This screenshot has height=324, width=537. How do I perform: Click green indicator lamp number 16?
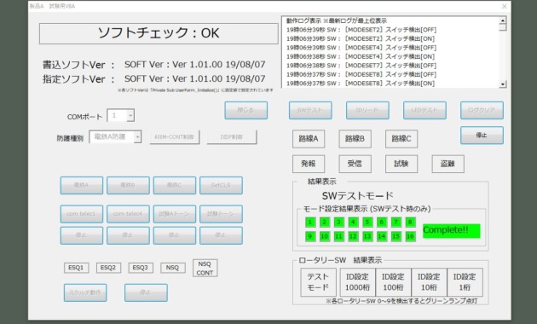(x=410, y=236)
